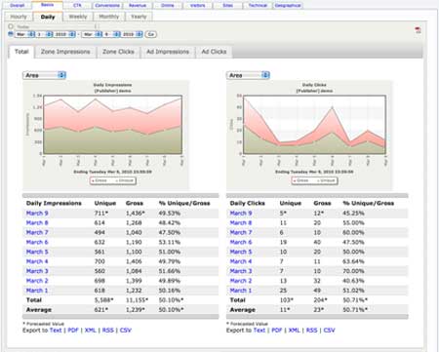Switch to the Overall report tab
Screen dimensions: 439x352
pos(18,6)
